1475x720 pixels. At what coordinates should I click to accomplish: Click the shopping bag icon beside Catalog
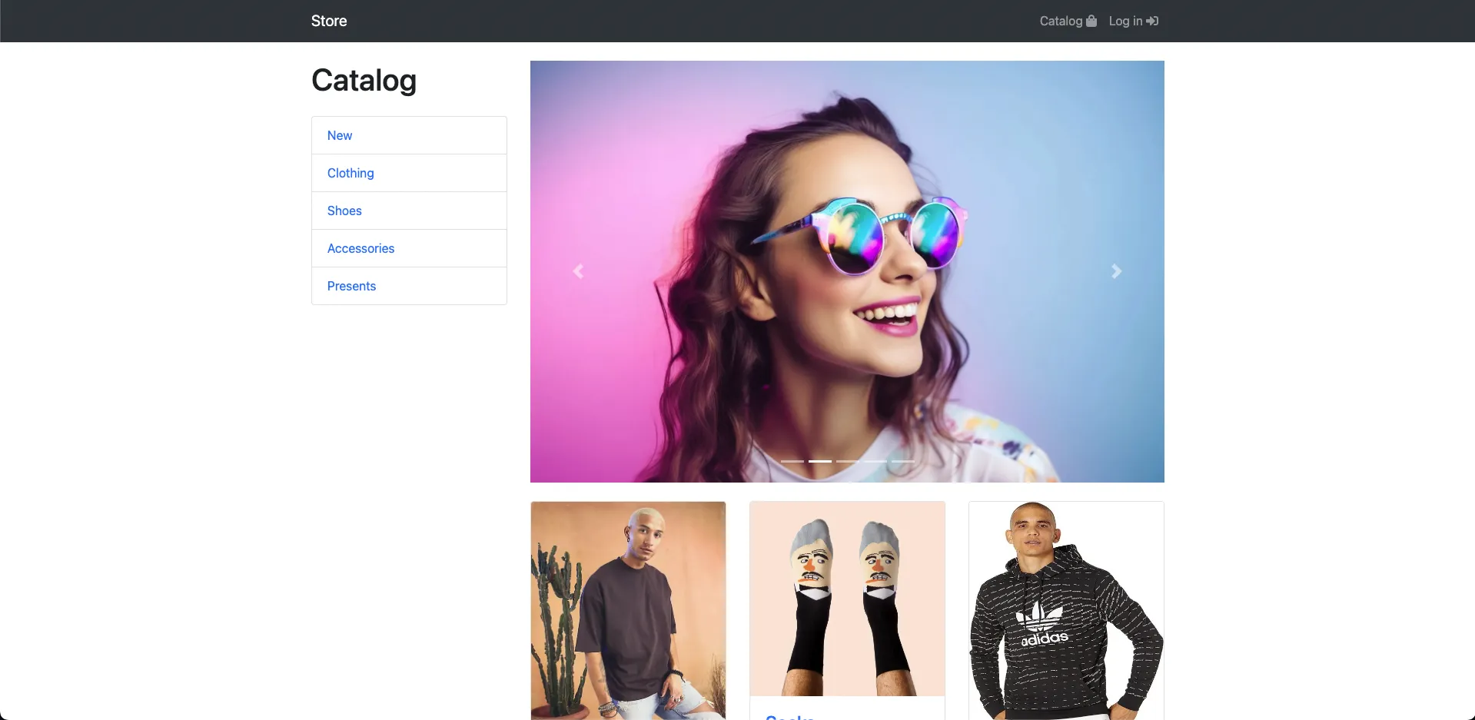pos(1091,21)
